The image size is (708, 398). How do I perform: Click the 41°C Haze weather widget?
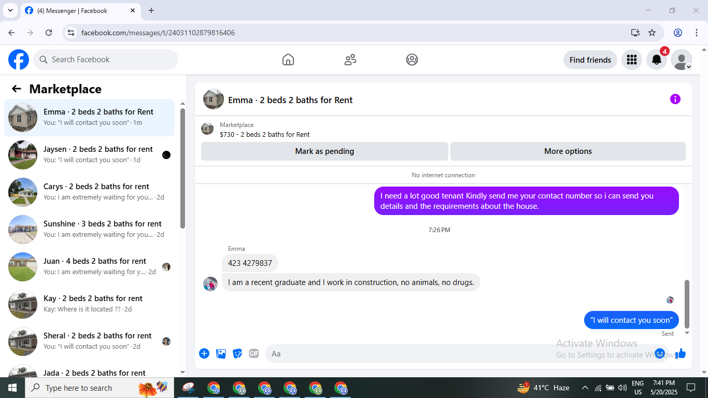tap(543, 388)
